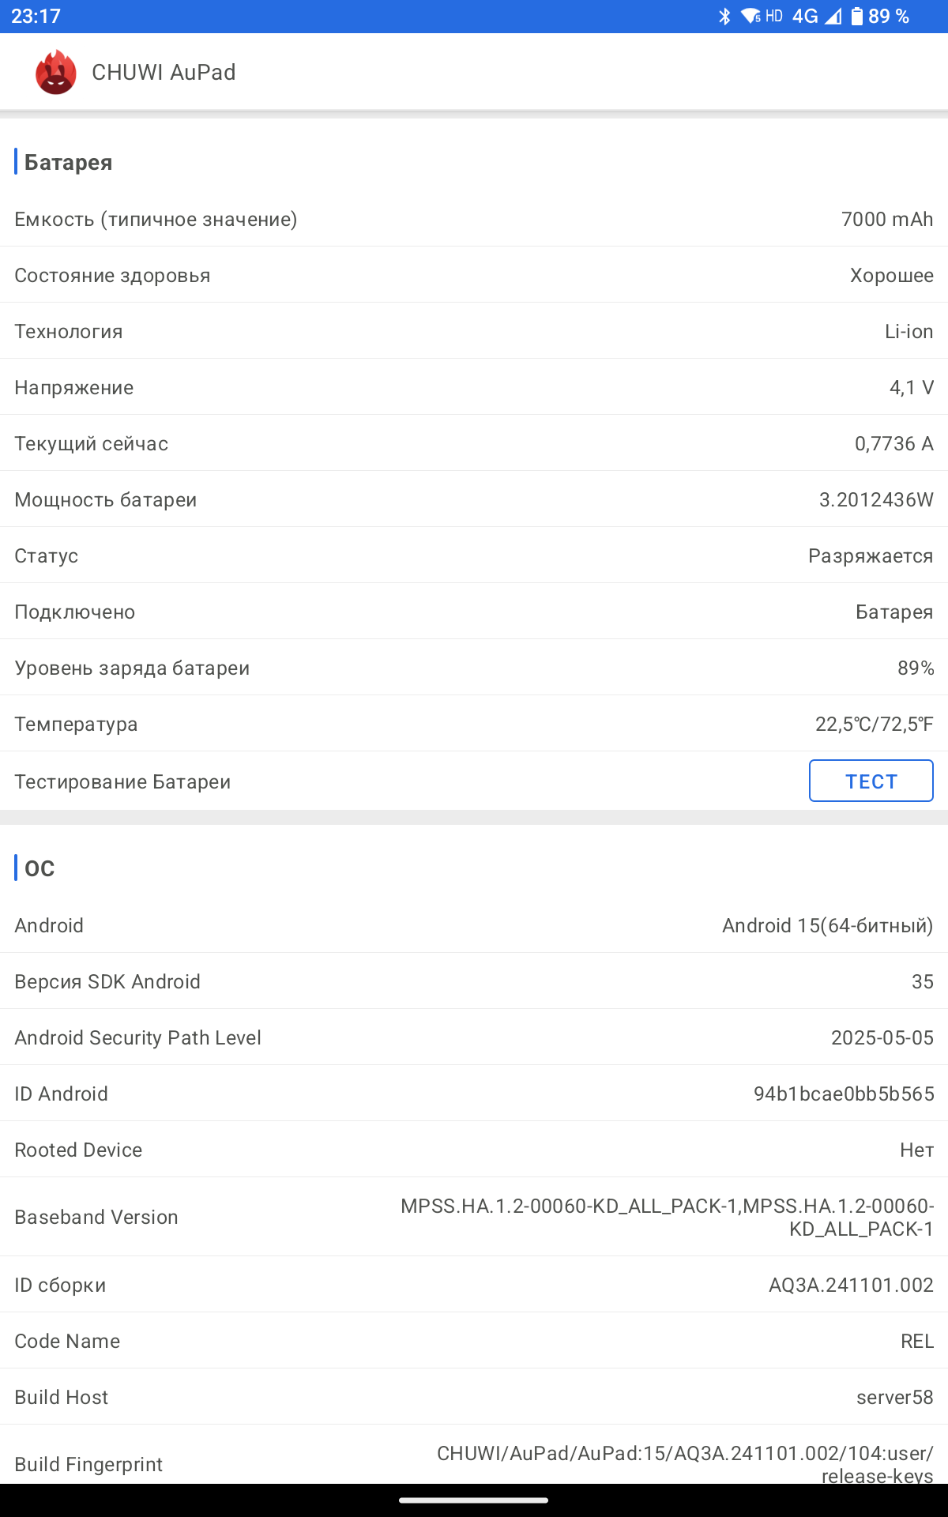Select the Состояние здоровья row
The width and height of the screenshot is (948, 1517).
[474, 275]
